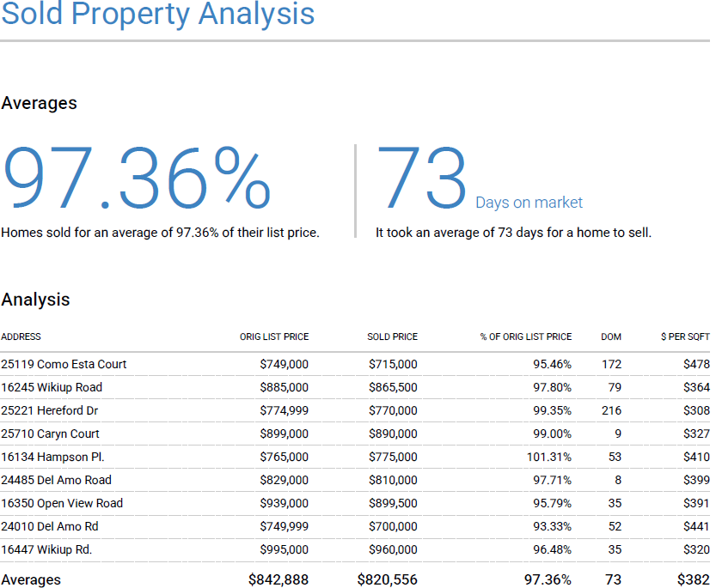This screenshot has height=588, width=716.
Task: Click $320 per sqft for 16447 Wikiup Rd.
Action: [696, 549]
